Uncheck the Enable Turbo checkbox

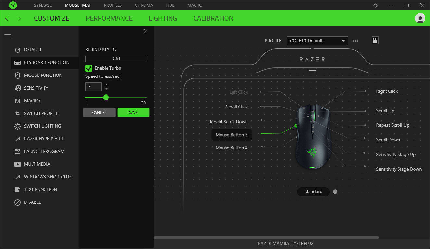(x=88, y=68)
